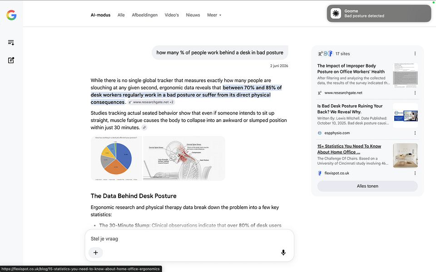The height and width of the screenshot is (272, 436).
Task: Click the Google logo icon
Action: 11,15
